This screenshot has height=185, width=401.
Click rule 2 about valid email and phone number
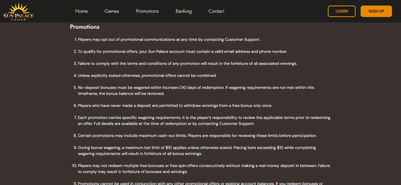tap(182, 52)
